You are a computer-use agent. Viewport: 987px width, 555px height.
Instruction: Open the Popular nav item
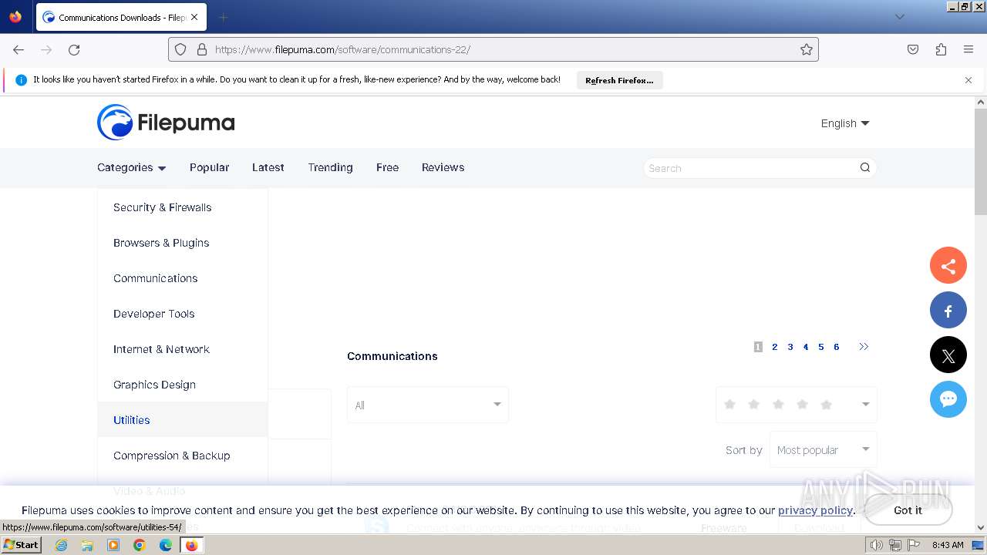[x=210, y=167]
